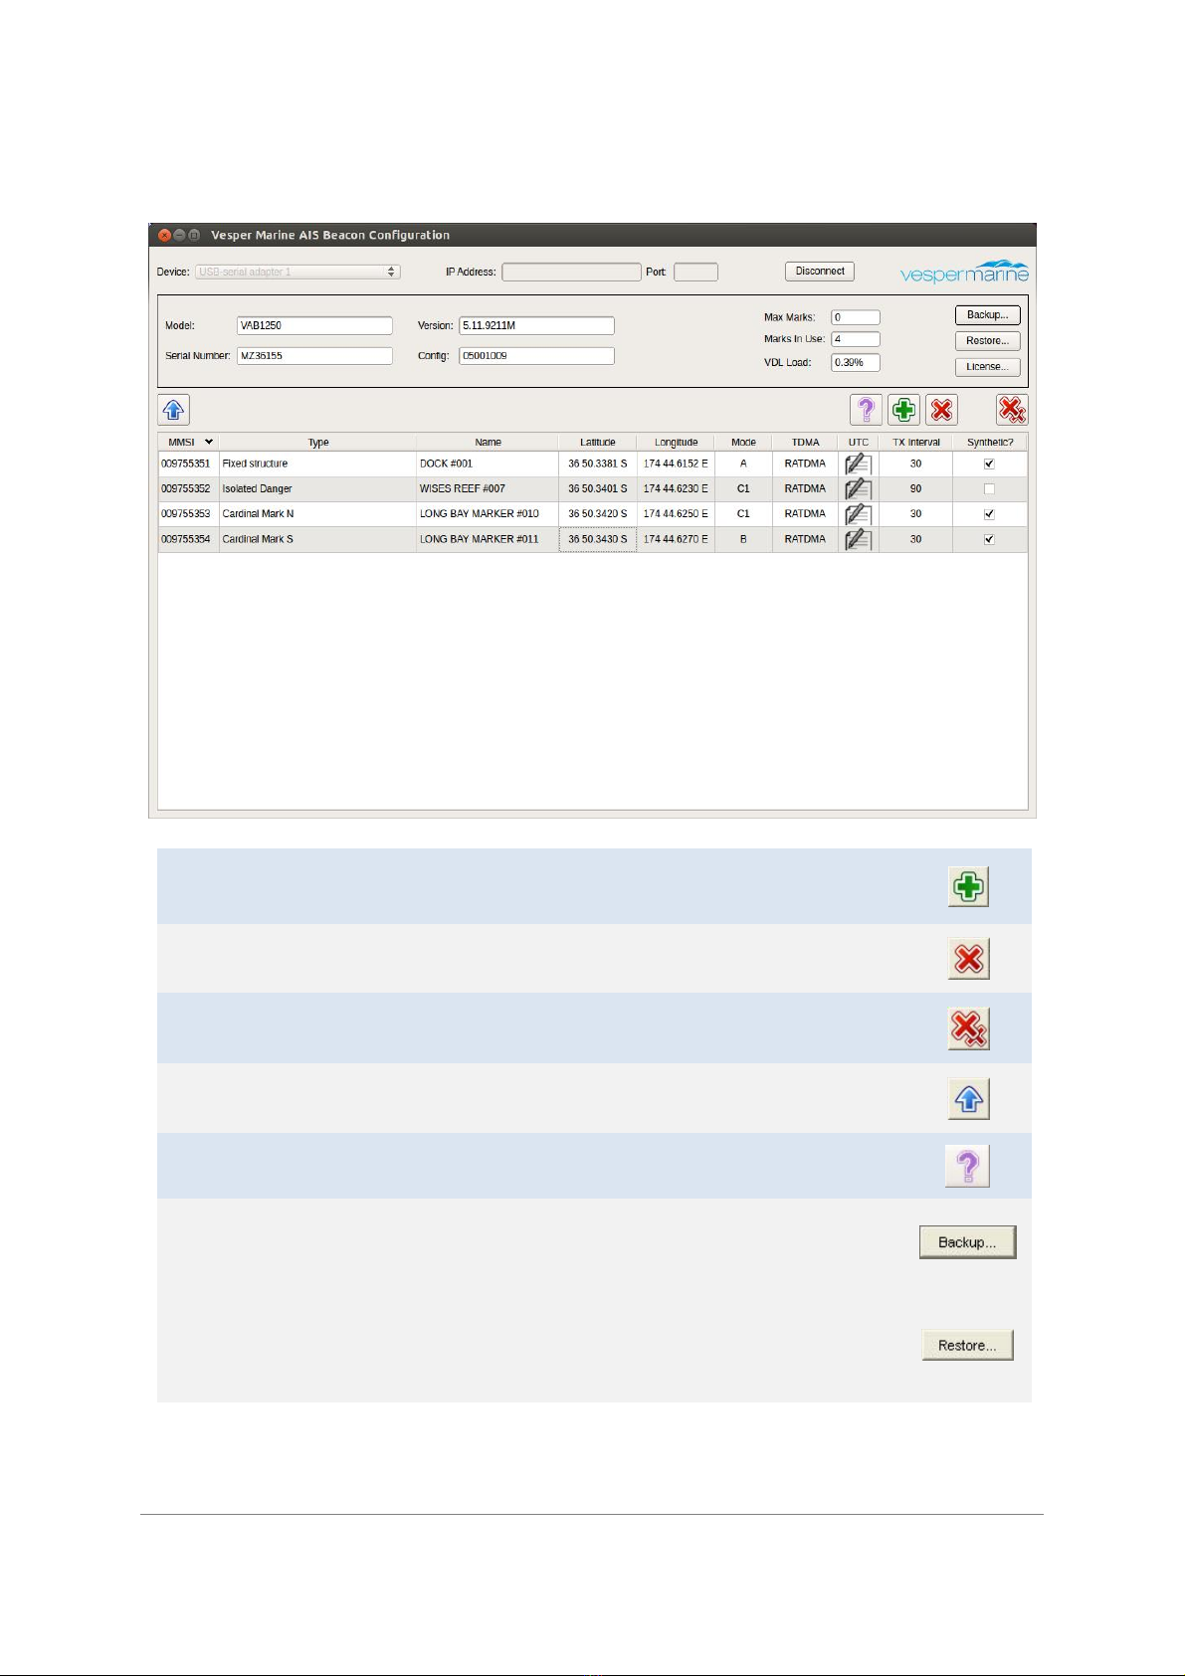Sort by the Type column header
This screenshot has width=1185, height=1676.
click(x=318, y=442)
